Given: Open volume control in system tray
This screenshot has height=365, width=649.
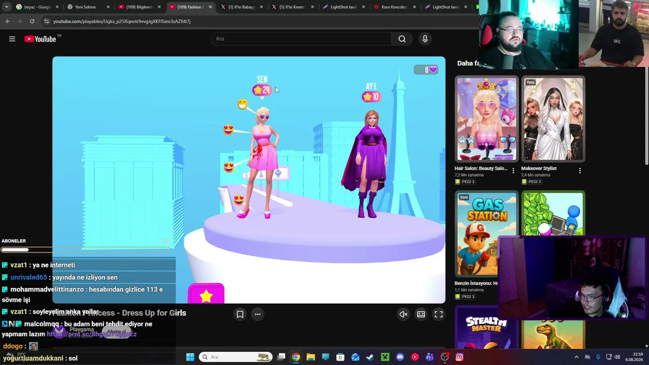Looking at the screenshot, I should click(617, 357).
